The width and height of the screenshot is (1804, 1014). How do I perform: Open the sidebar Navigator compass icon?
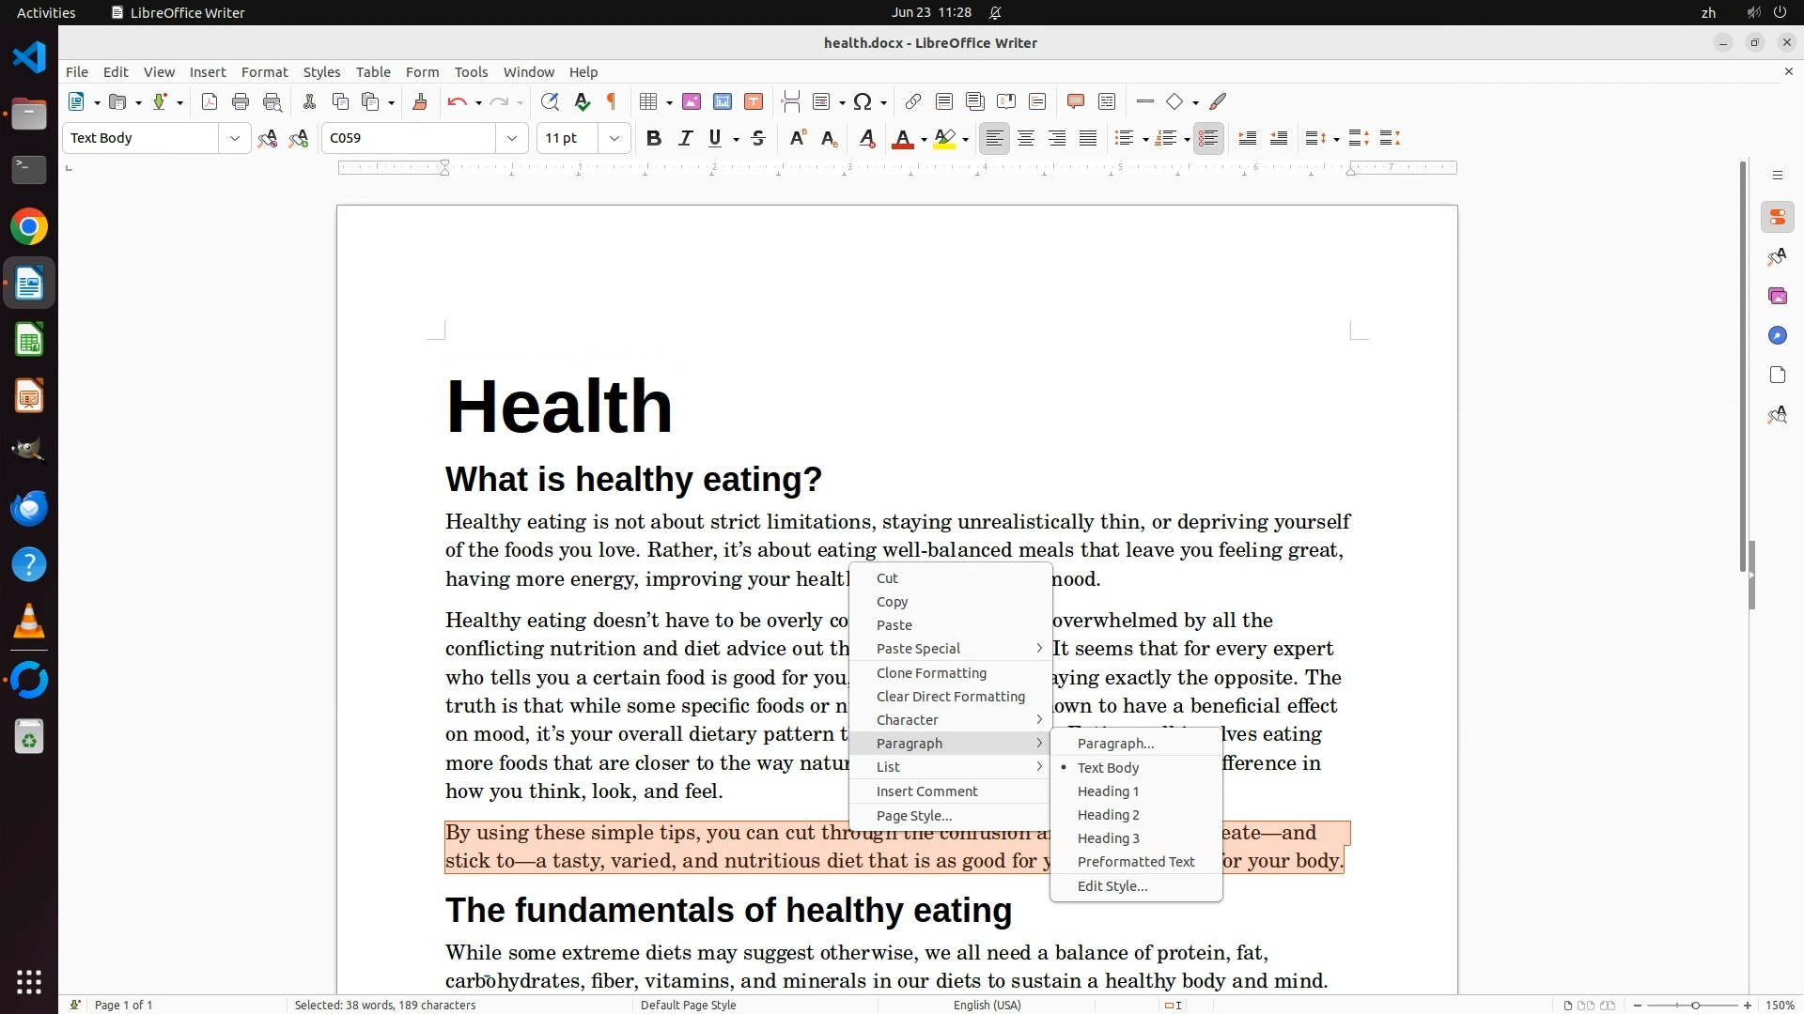[1777, 336]
